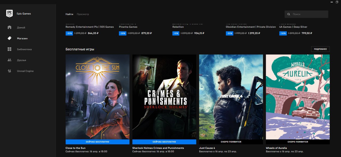Click the 934,15 ₽ sale price

tap(200, 33)
